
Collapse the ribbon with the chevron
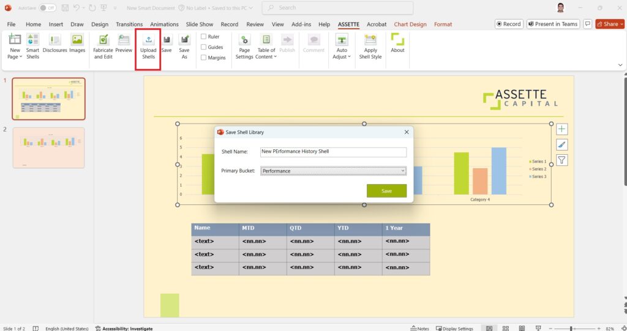pyautogui.click(x=620, y=65)
